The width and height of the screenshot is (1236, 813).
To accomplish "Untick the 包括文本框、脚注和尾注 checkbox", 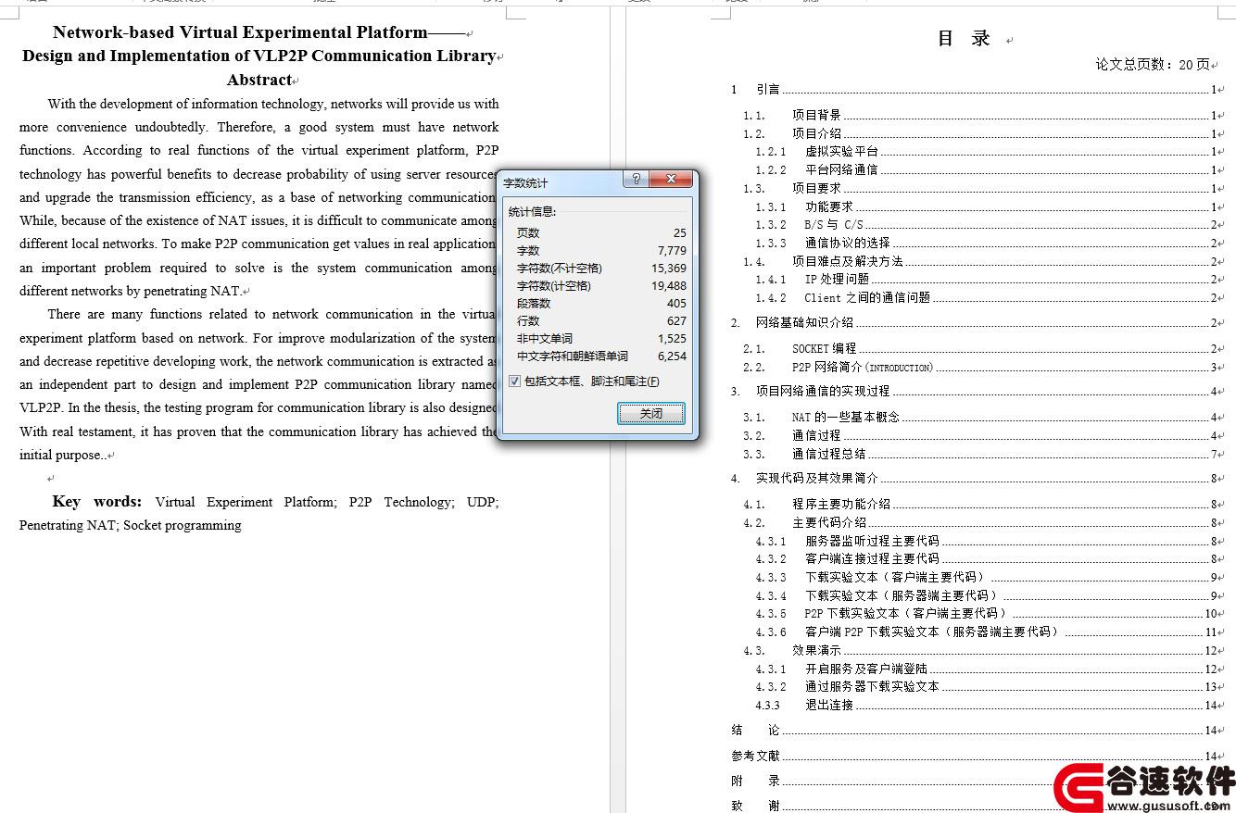I will pyautogui.click(x=515, y=381).
